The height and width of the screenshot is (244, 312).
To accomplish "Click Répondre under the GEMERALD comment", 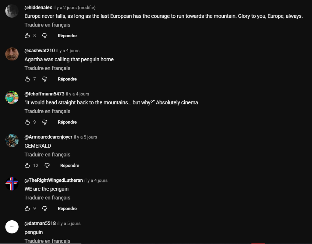I will [x=69, y=166].
